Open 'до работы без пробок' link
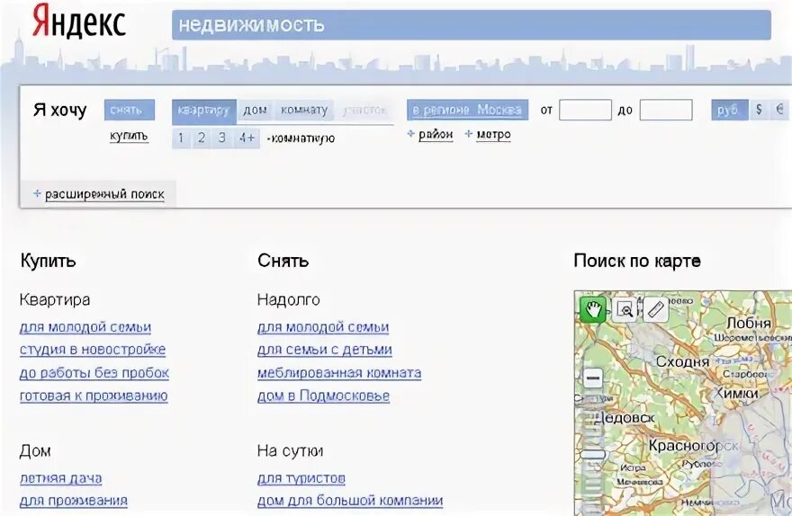This screenshot has height=516, width=792. 94,373
